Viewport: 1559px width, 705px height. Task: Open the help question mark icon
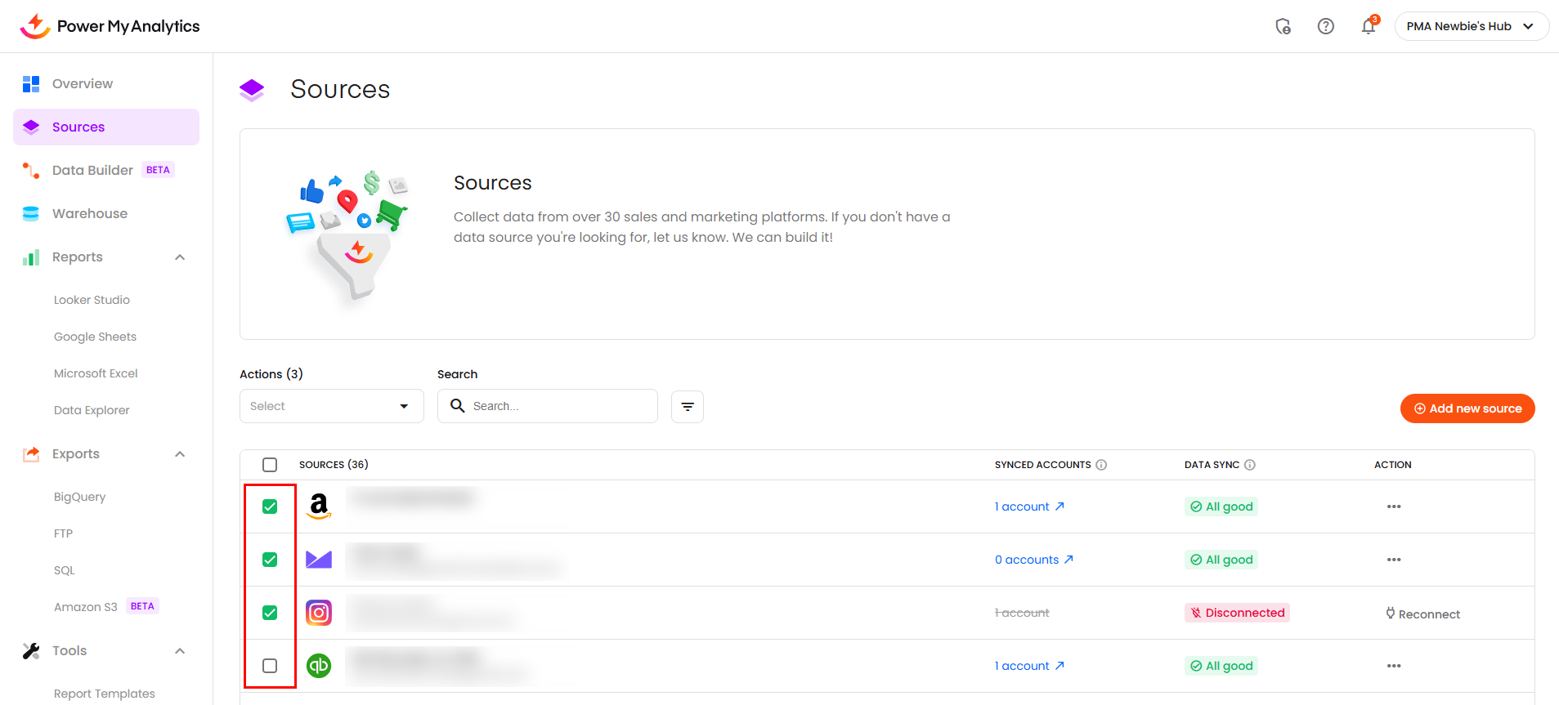[1325, 27]
